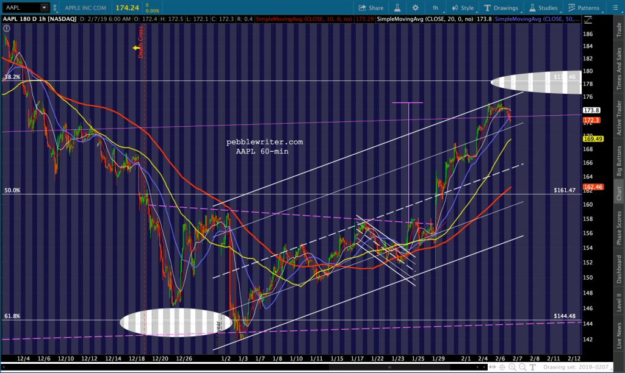
Task: Click the 0.00% change value in header
Action: point(152,11)
